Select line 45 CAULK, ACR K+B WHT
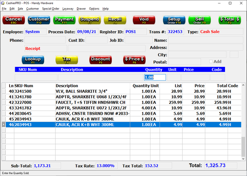 (123, 119)
